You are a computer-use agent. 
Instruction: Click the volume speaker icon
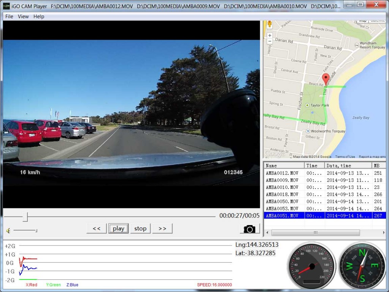pos(8,230)
